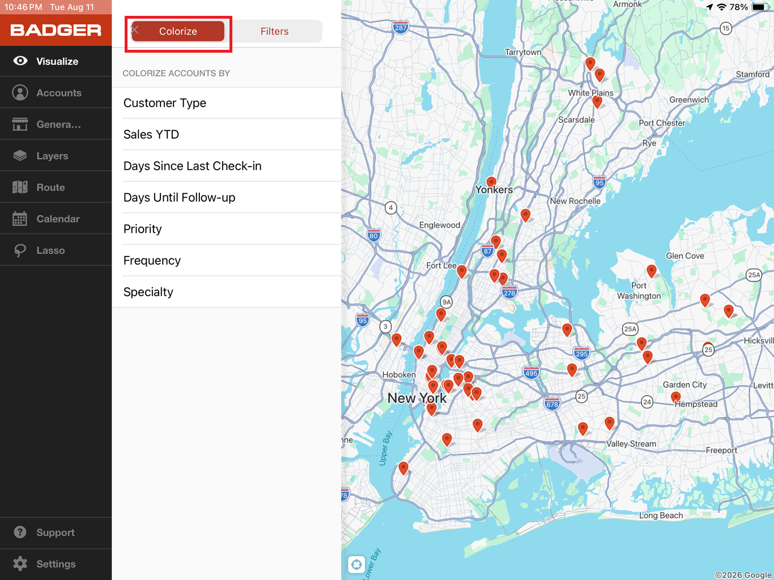
Task: Tap the location arrow in status bar
Action: pyautogui.click(x=709, y=7)
